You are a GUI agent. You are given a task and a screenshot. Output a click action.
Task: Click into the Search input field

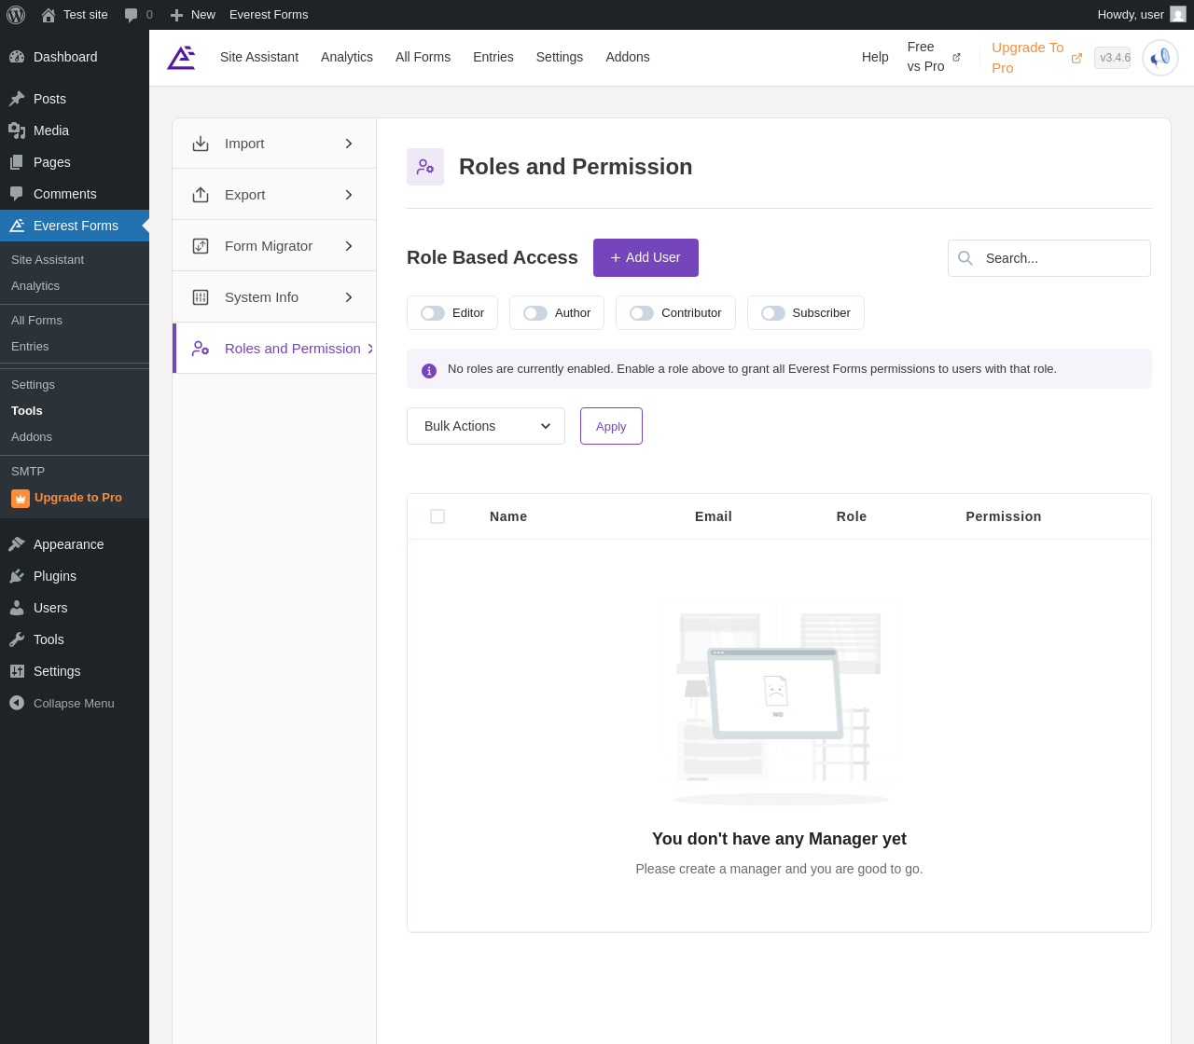[1049, 258]
